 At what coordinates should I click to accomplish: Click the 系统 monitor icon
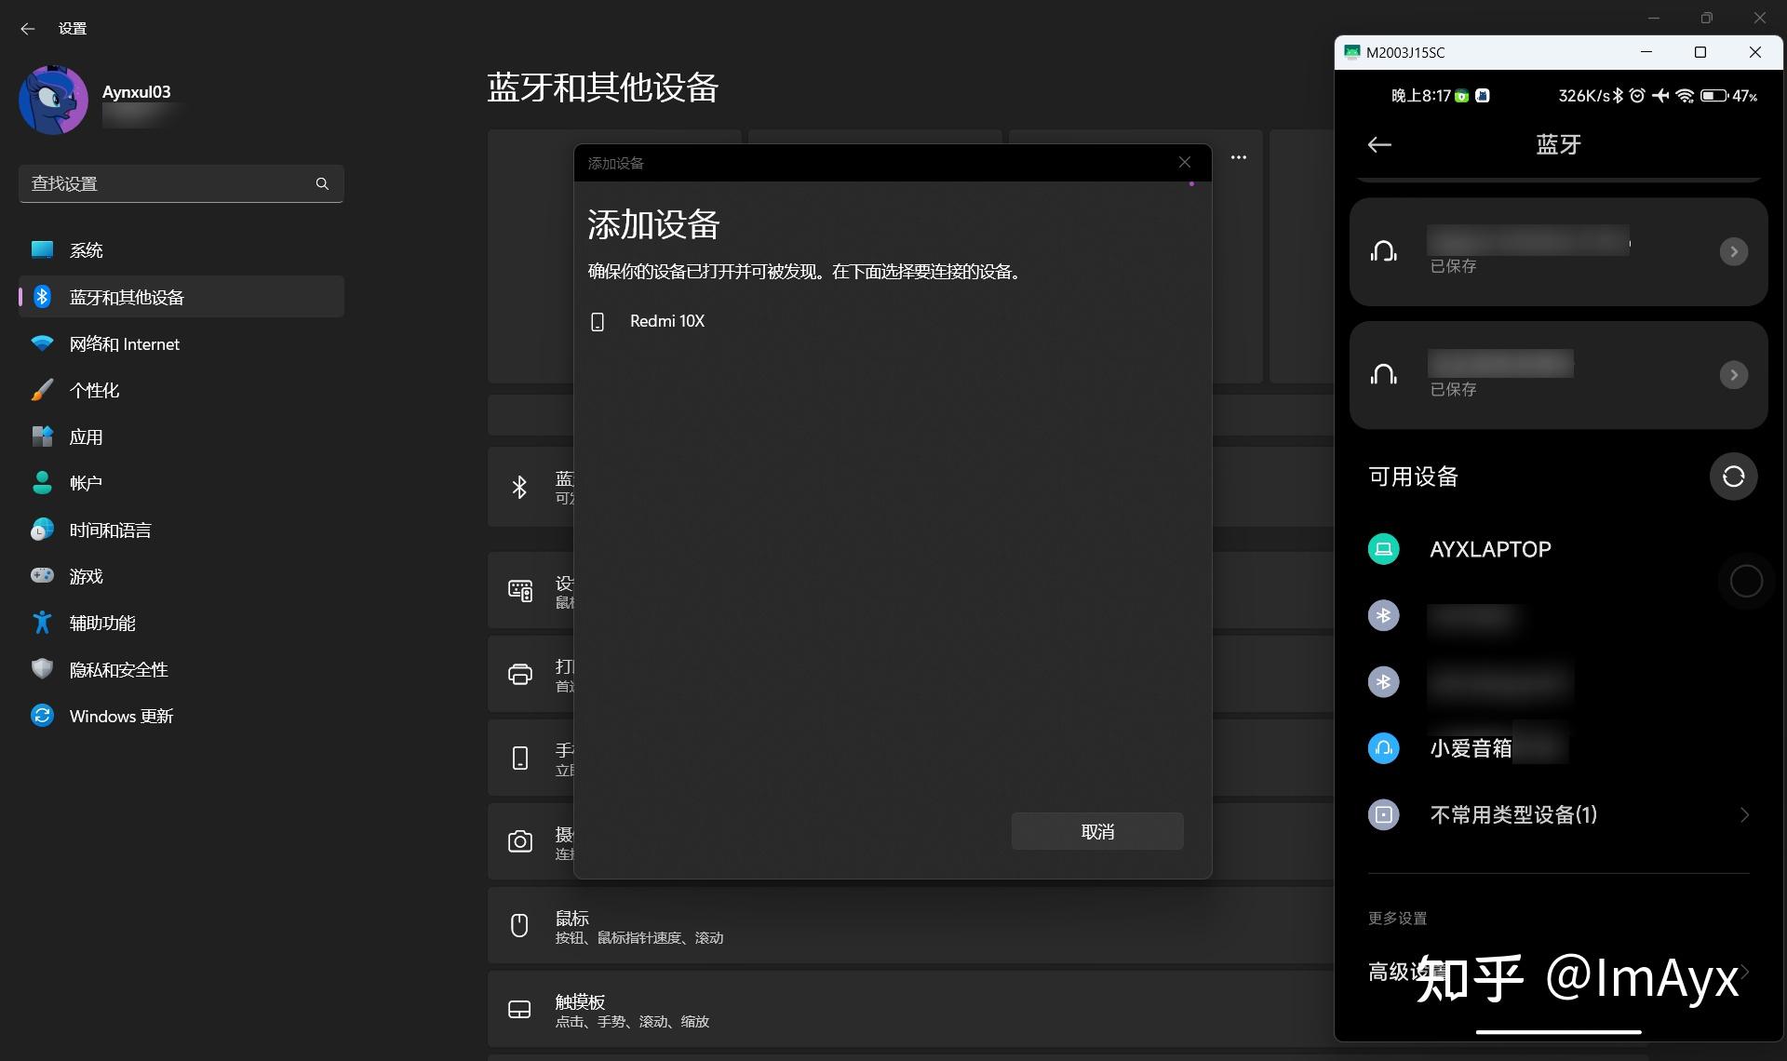42,249
